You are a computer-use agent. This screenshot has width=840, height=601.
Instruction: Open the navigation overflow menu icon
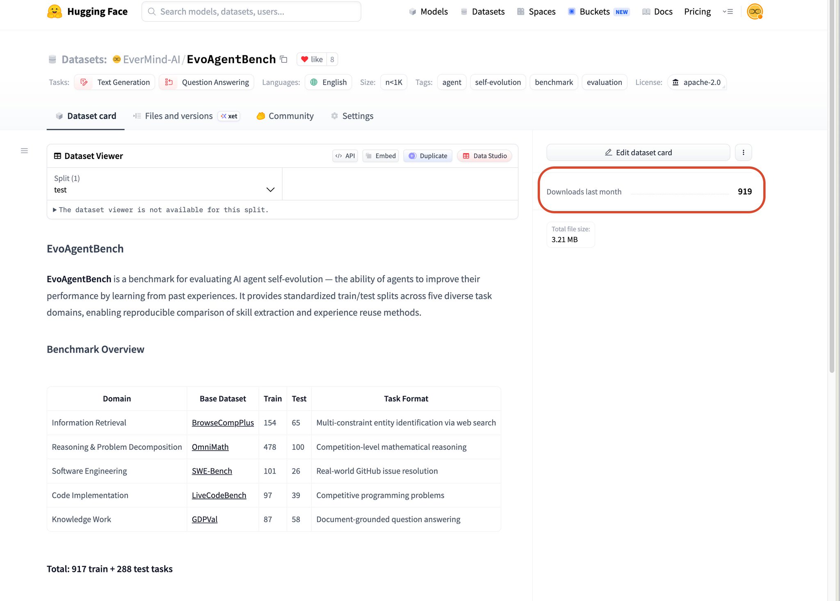[728, 11]
